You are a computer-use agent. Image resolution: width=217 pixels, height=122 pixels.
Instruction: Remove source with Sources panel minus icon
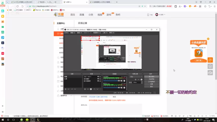88,89
